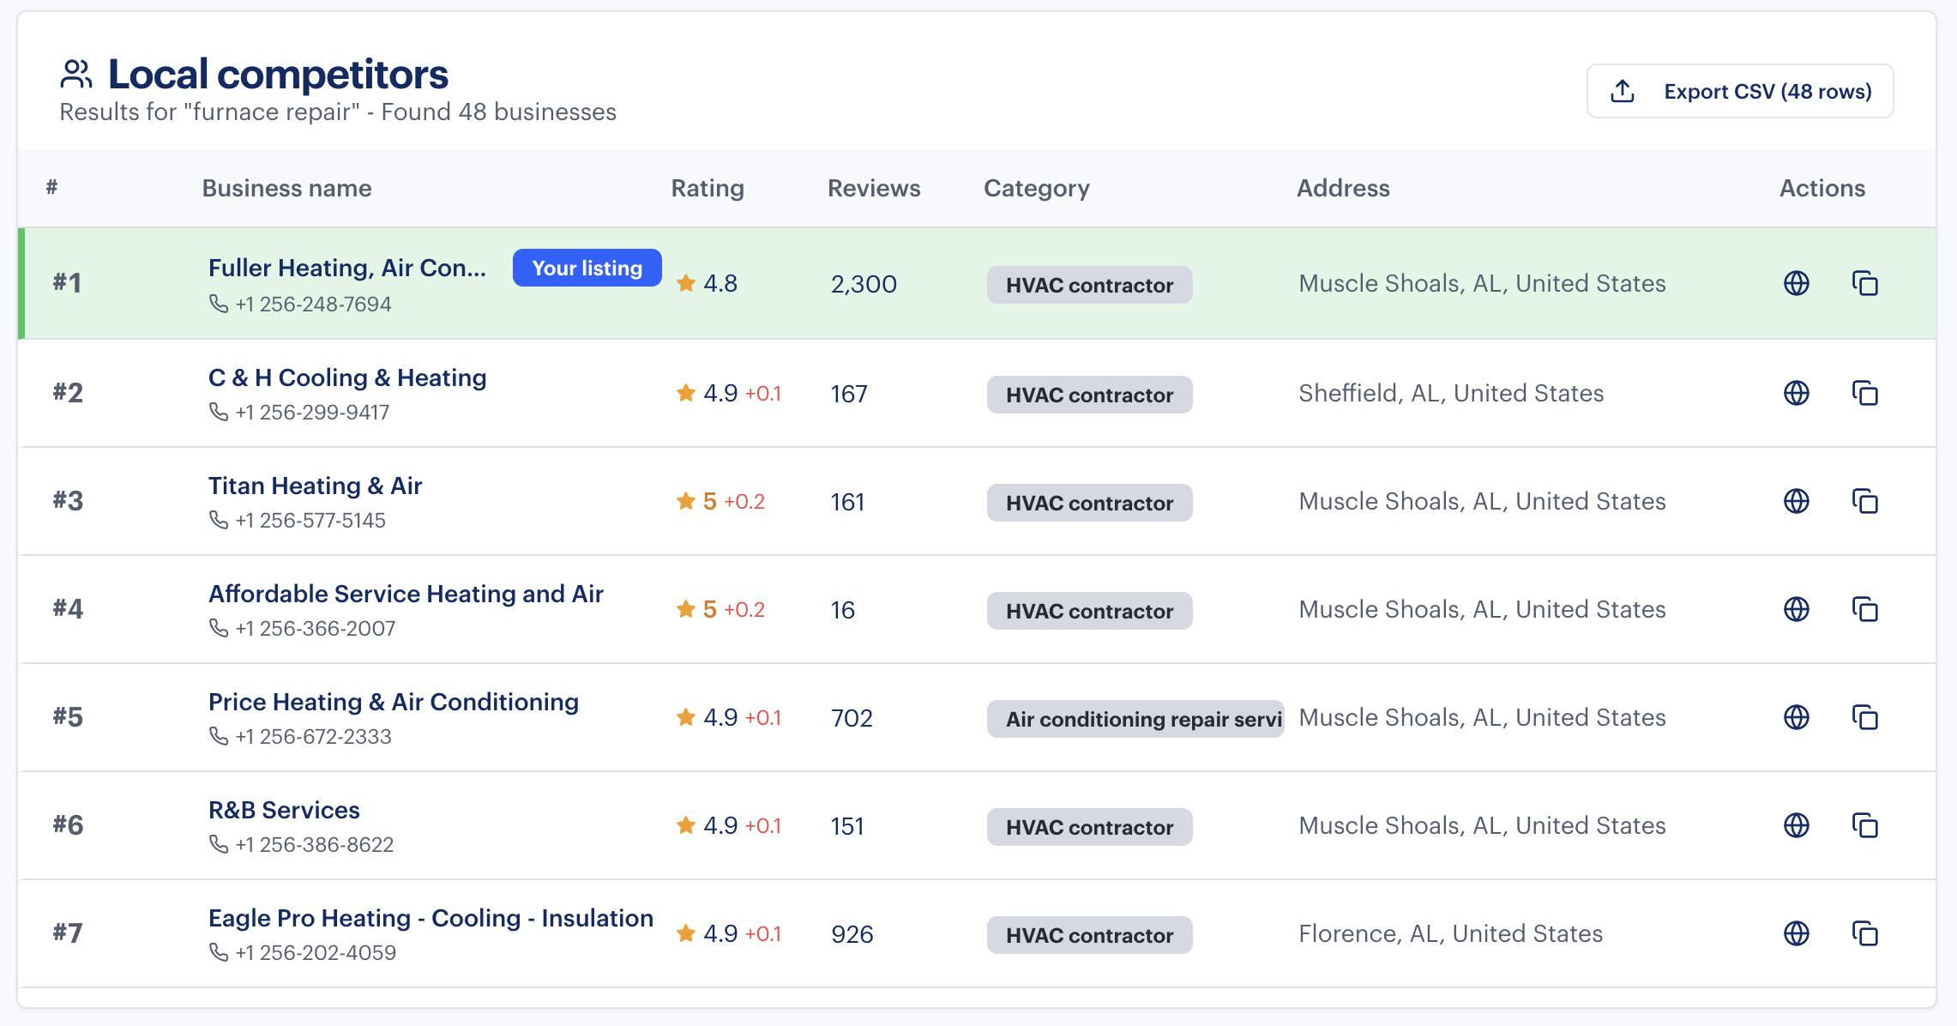Globe icon for Titan Heating & Air
Image resolution: width=1957 pixels, height=1026 pixels.
pos(1796,501)
